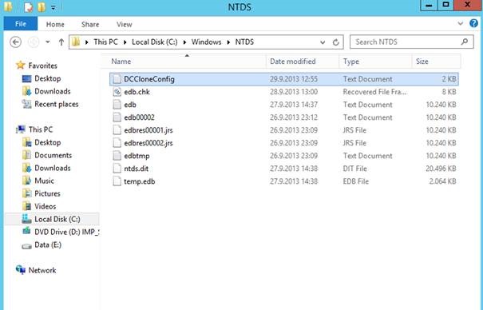Open the File menu

coord(21,24)
